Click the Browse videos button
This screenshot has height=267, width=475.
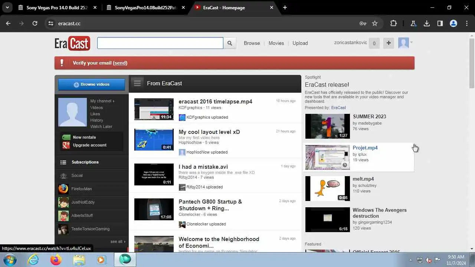(91, 84)
